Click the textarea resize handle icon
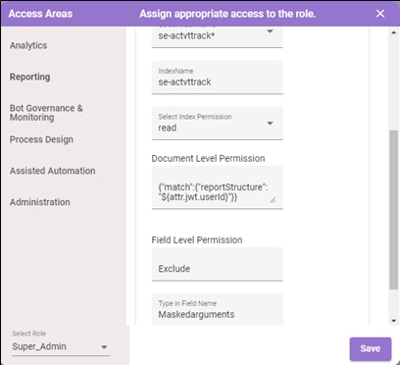 click(x=273, y=200)
